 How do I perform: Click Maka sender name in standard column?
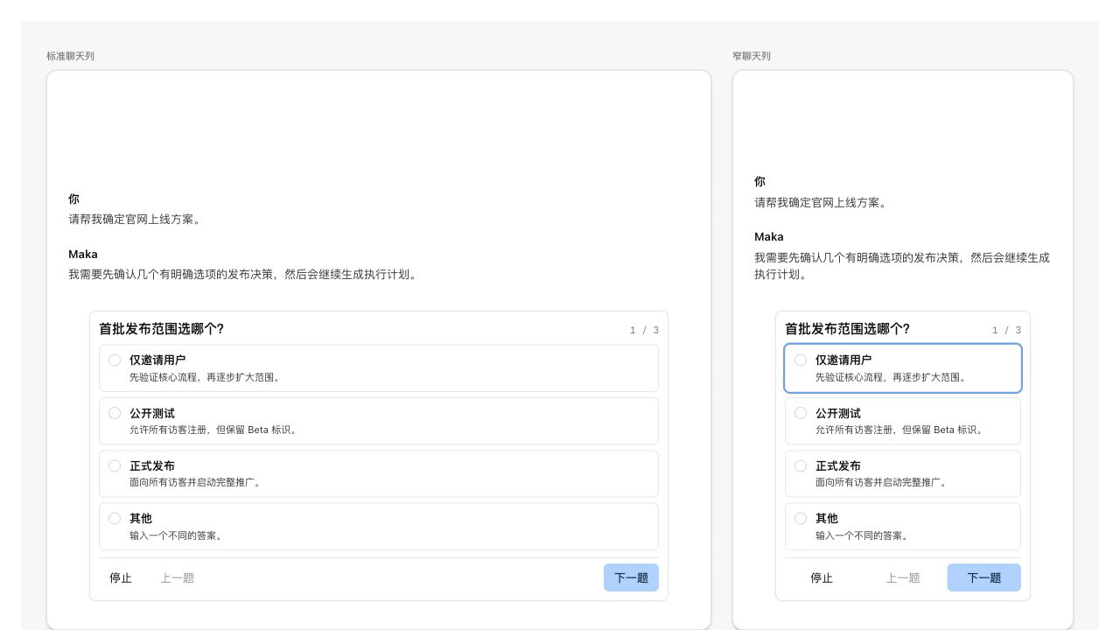click(x=83, y=254)
